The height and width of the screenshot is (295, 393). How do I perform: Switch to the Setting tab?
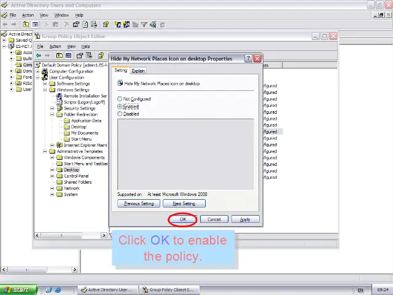pos(121,70)
